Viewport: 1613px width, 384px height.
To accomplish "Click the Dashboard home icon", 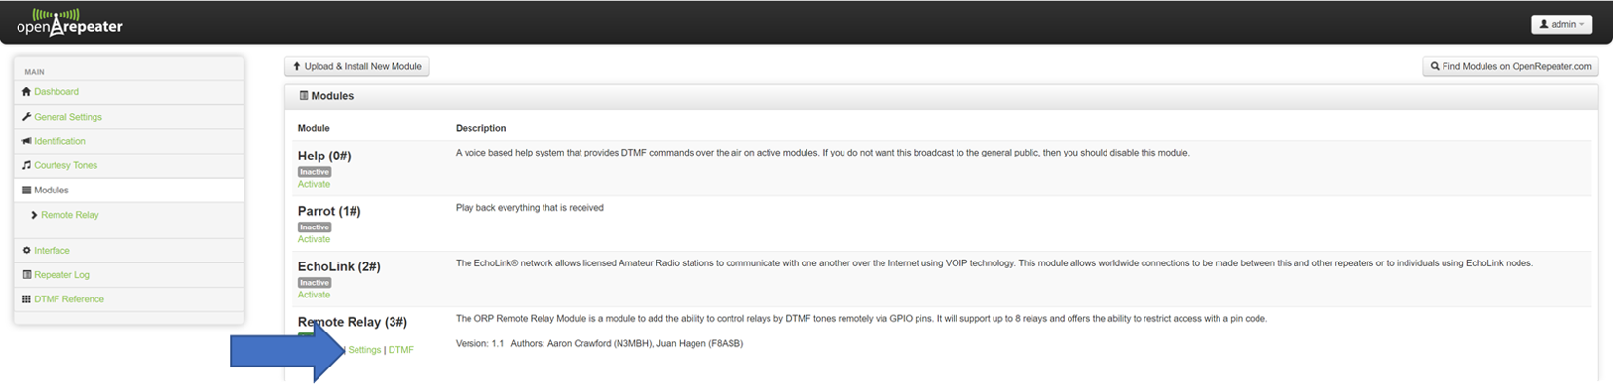I will click(26, 92).
